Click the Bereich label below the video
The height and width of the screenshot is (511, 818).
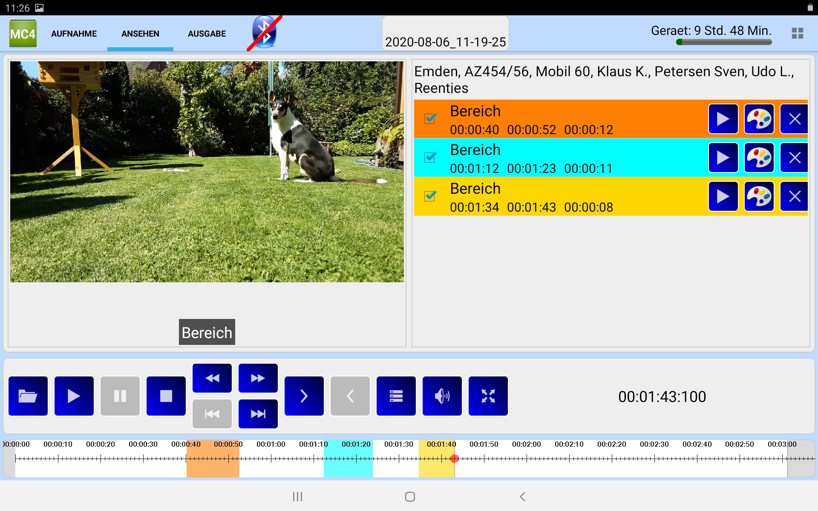[207, 332]
